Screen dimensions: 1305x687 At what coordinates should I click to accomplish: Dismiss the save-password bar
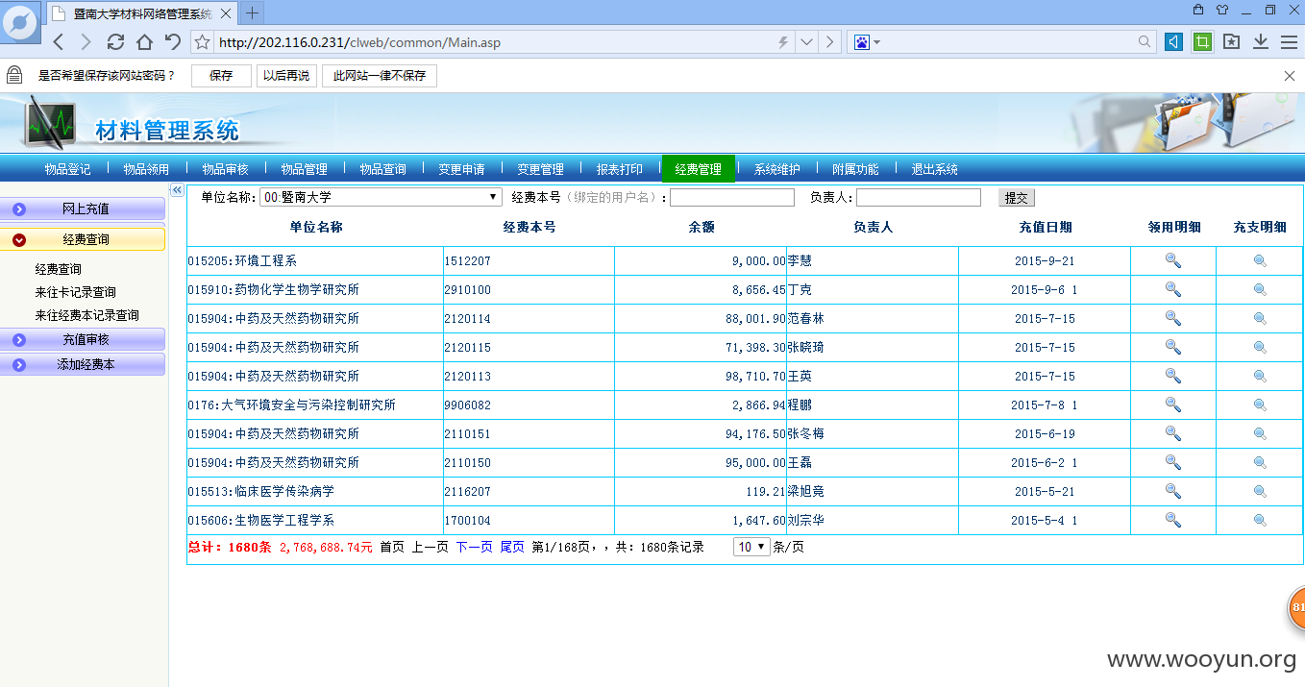coord(1290,76)
